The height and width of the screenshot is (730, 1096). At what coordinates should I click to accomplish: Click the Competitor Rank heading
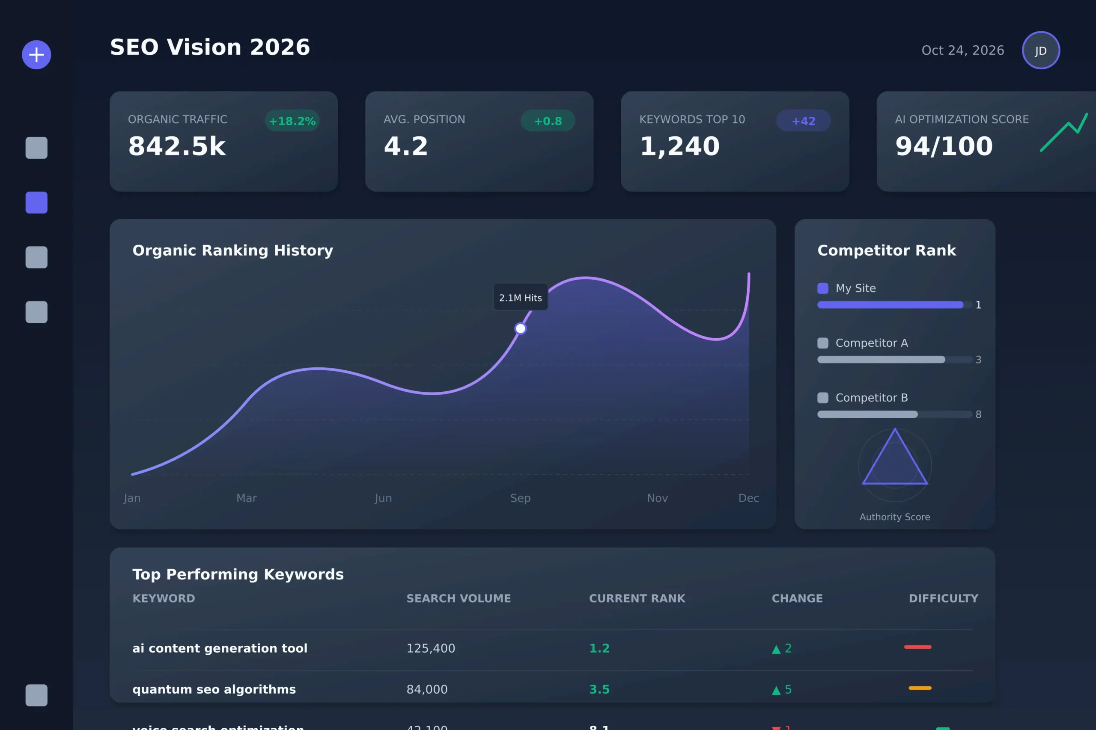(887, 250)
